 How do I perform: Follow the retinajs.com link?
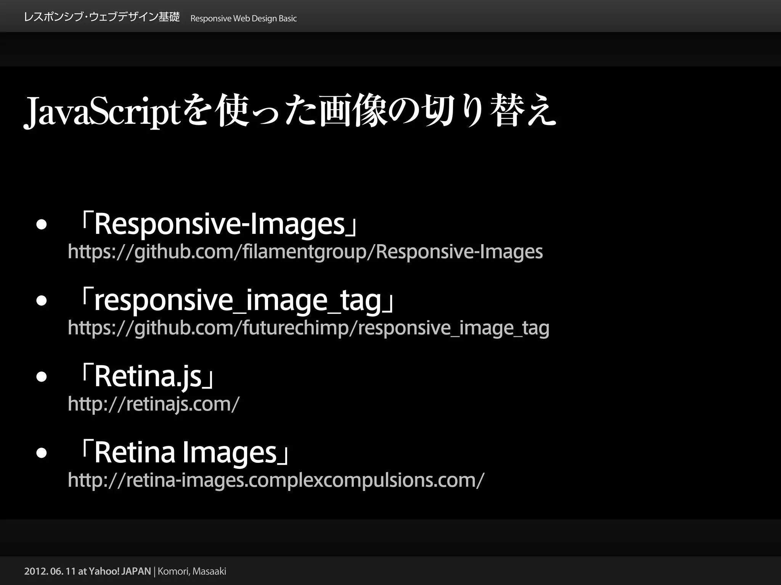pyautogui.click(x=154, y=404)
